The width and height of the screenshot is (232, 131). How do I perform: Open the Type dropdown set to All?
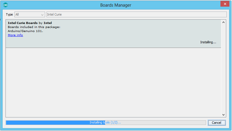tap(30, 14)
